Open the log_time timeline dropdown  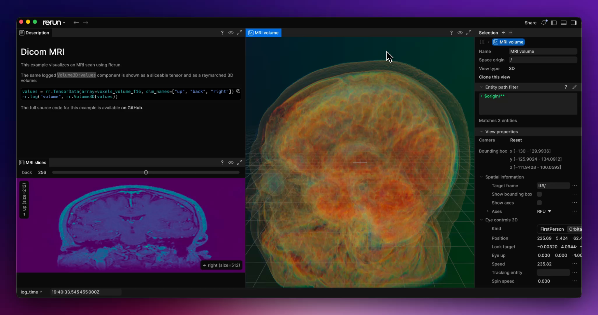(31, 292)
